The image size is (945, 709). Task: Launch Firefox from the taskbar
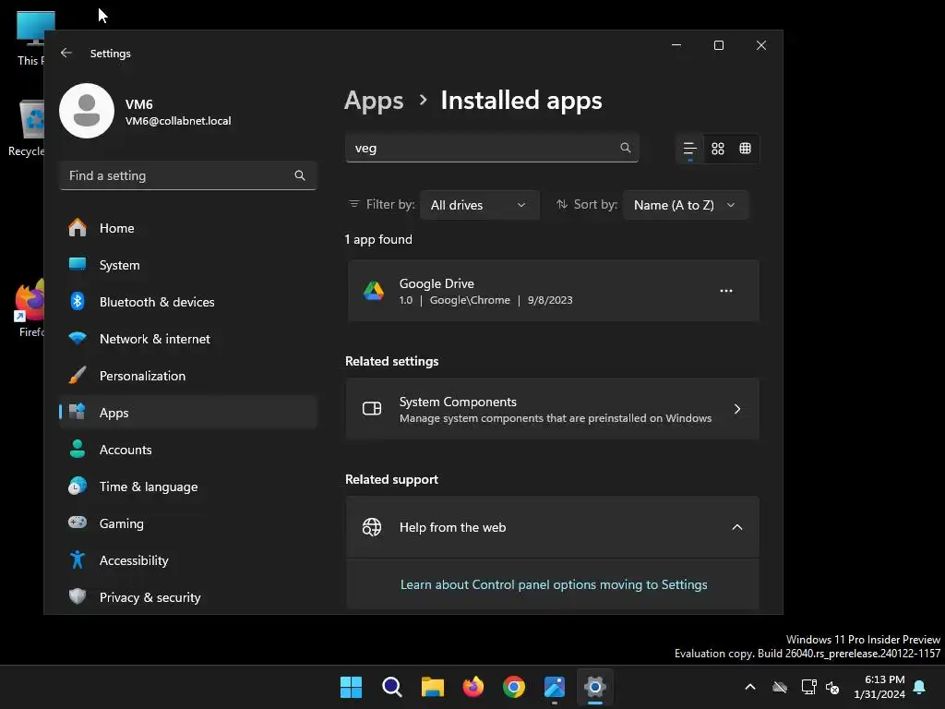473,687
